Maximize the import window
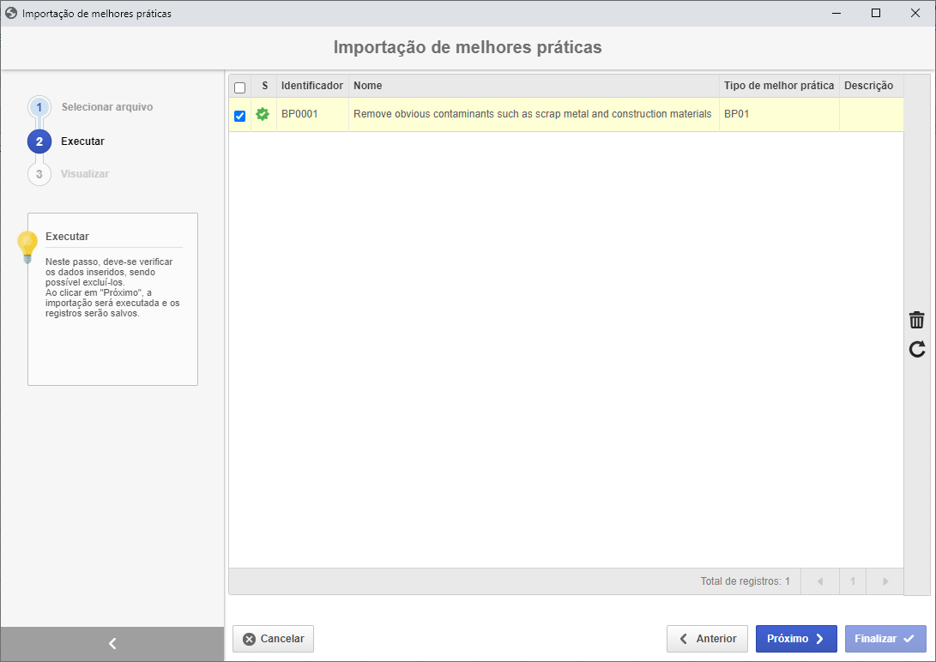 point(876,13)
